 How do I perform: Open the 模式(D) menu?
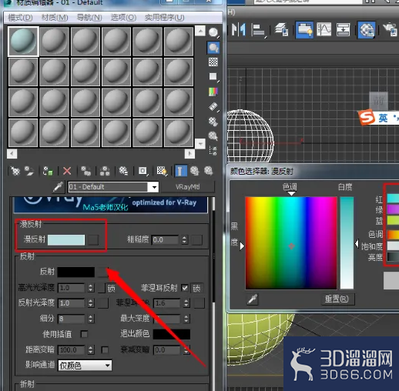[20, 18]
